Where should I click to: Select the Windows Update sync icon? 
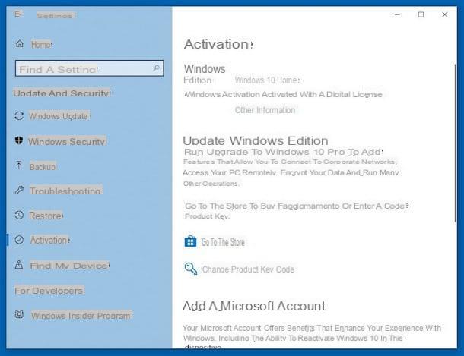pyautogui.click(x=19, y=115)
